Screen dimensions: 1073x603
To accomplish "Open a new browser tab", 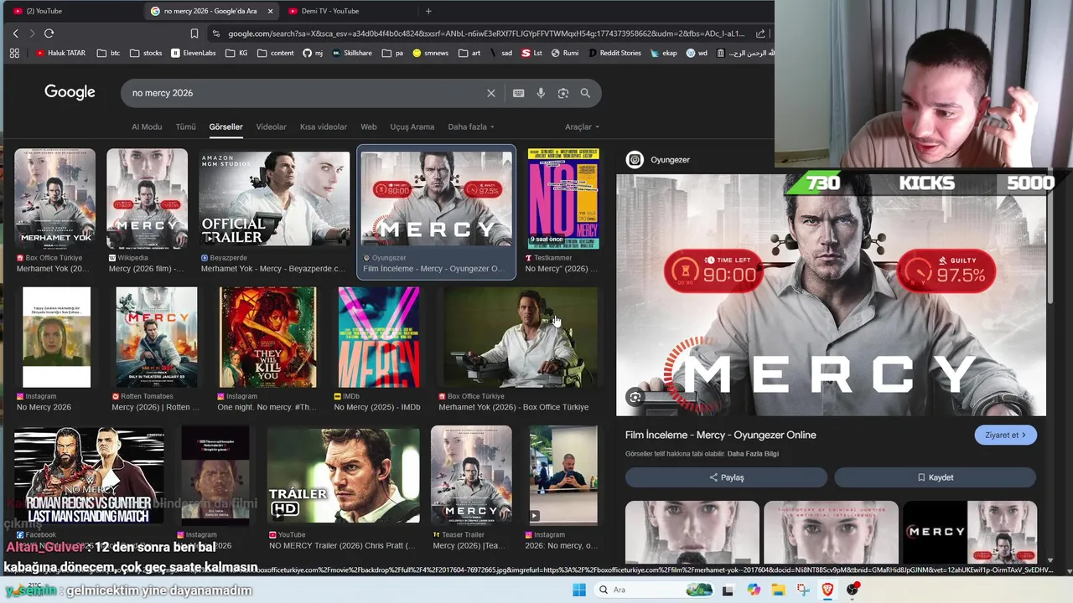I will (428, 11).
